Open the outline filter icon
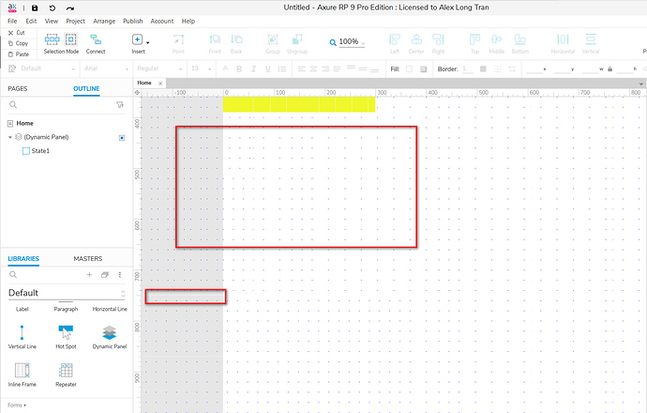This screenshot has height=413, width=647. pos(120,106)
